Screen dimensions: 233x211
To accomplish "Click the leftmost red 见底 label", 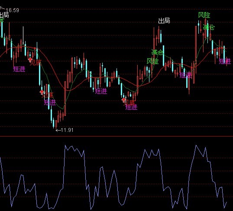I will [36, 63].
